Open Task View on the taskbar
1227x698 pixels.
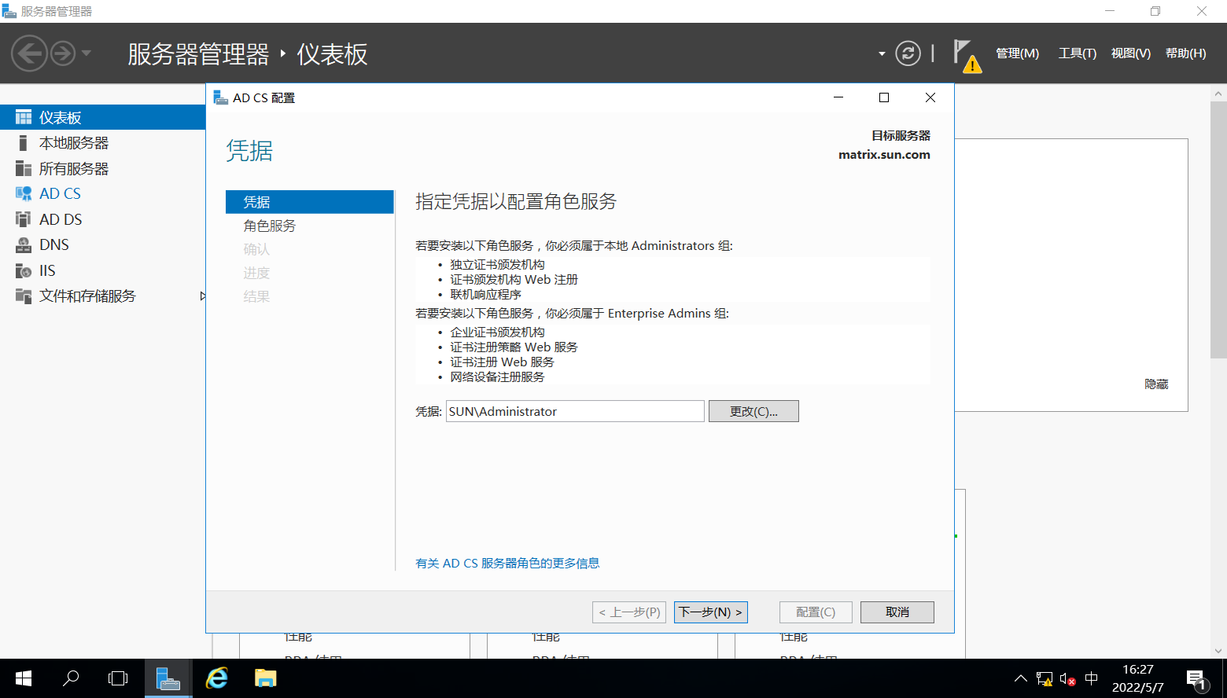(x=118, y=678)
